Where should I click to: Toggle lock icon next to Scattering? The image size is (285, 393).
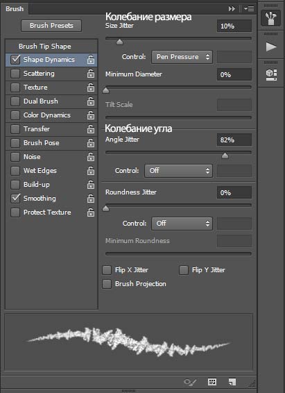[x=91, y=74]
